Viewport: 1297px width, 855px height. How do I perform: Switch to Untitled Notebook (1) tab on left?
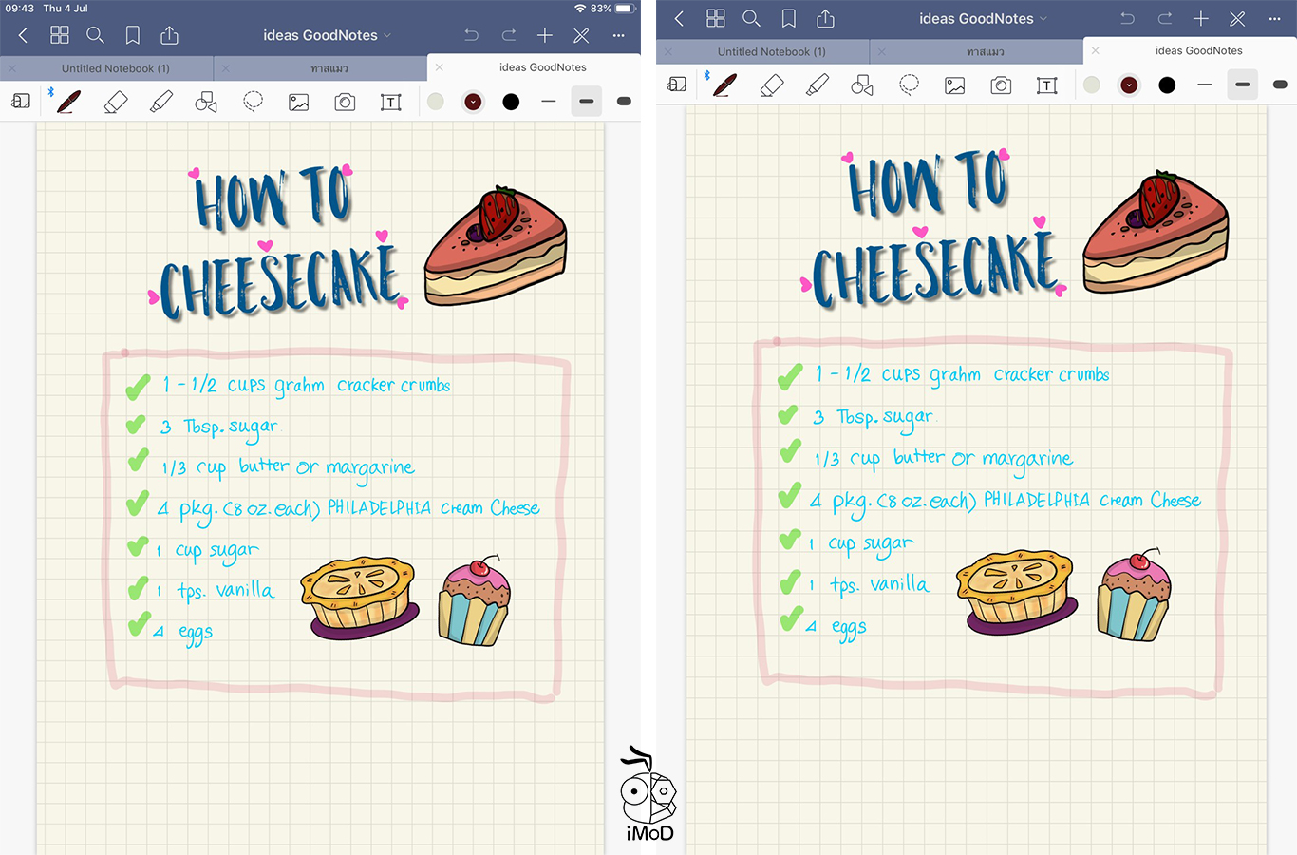[115, 68]
